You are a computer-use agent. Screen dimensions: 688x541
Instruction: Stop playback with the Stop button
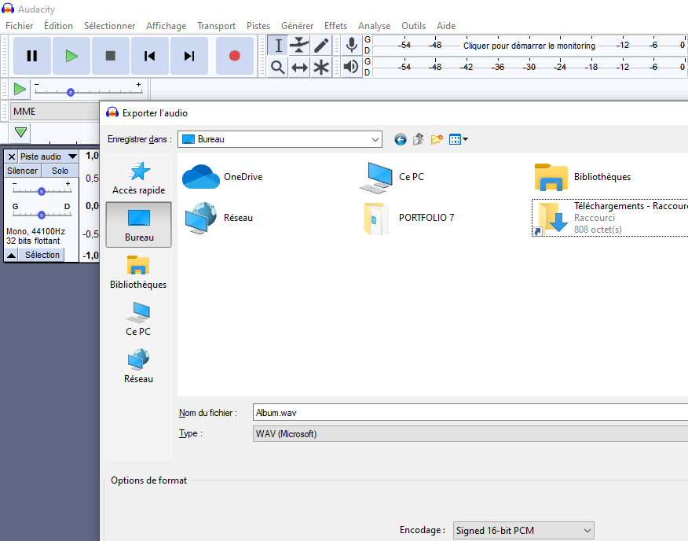point(111,56)
